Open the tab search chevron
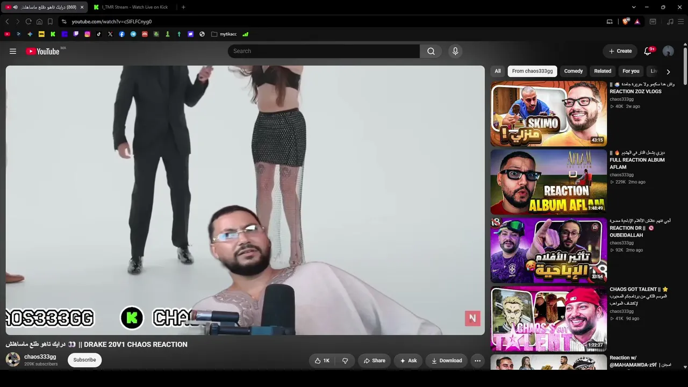The height and width of the screenshot is (387, 688). click(x=634, y=7)
